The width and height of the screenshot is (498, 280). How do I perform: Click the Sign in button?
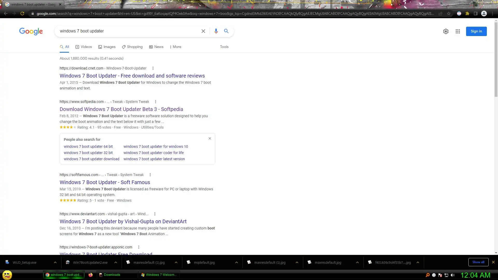click(476, 31)
